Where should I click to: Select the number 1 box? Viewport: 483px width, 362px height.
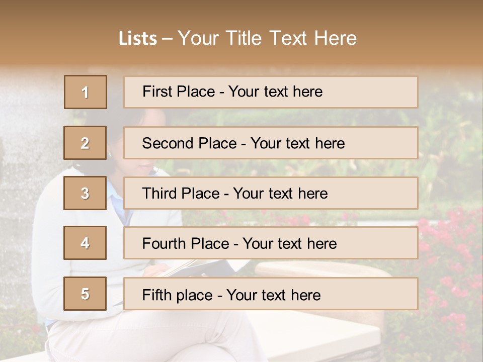coord(86,92)
